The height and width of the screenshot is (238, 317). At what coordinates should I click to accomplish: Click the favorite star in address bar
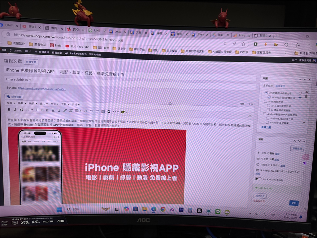coord(243,44)
